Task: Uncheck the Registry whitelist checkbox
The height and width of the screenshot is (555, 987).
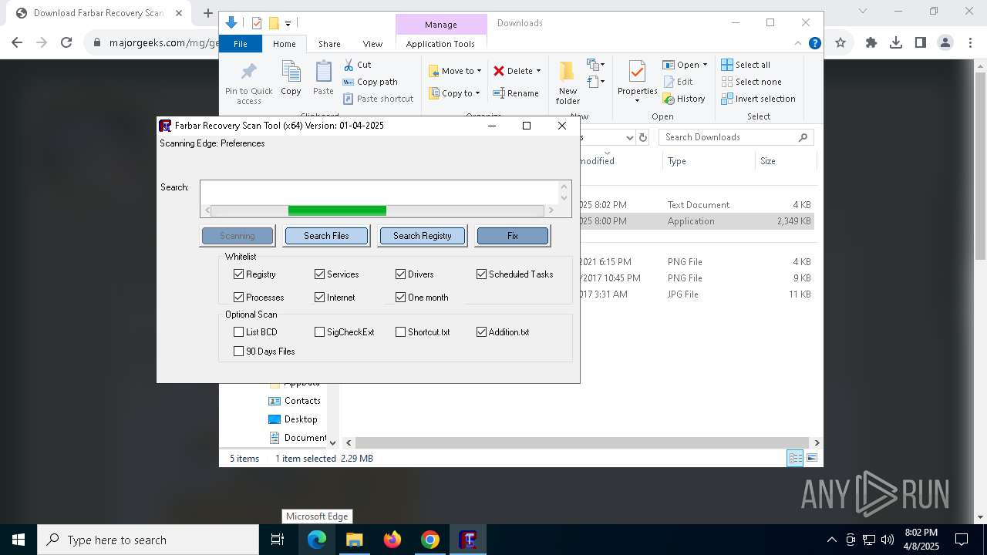Action: 238,274
